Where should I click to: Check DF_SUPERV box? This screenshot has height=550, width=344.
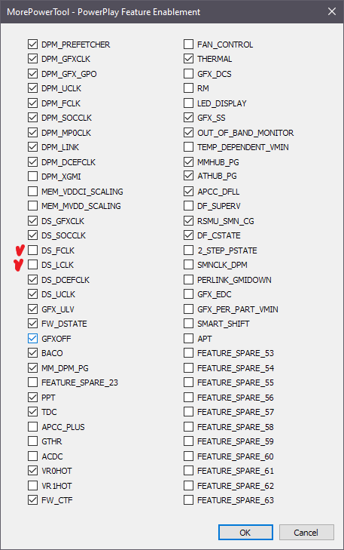coord(189,206)
